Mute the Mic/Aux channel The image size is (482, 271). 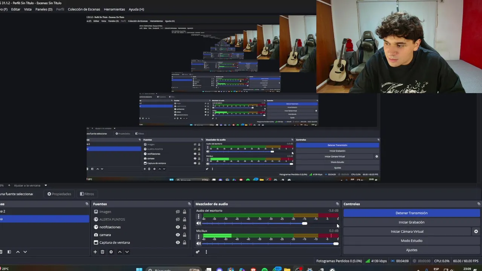click(198, 244)
